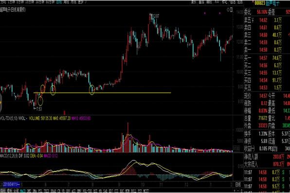Viewport: 290px width, 193px height.
Task: Click the 叠加 overlay tool at top
Action: [201, 2]
